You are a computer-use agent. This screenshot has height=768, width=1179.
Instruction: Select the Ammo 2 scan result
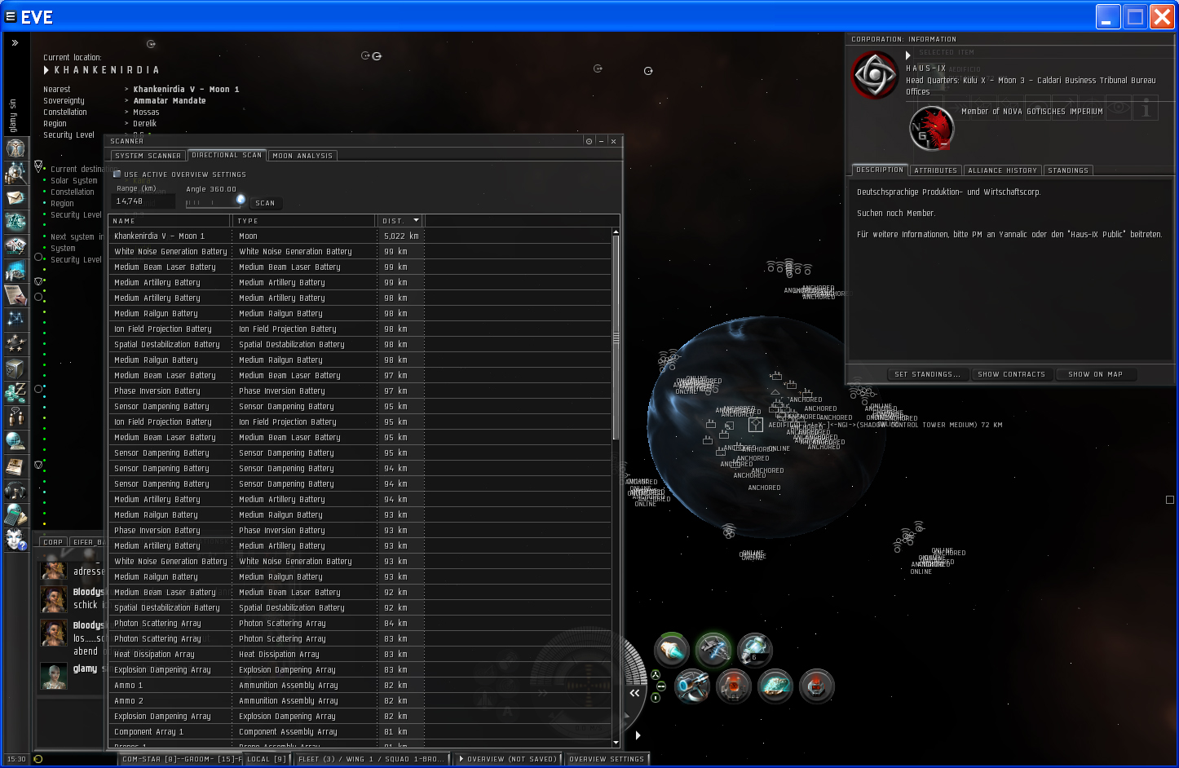coord(360,701)
